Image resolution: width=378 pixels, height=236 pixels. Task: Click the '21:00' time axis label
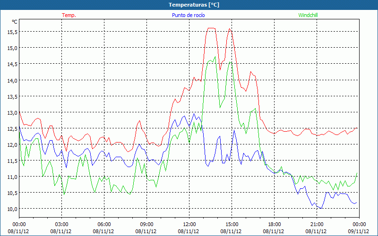[317, 225]
